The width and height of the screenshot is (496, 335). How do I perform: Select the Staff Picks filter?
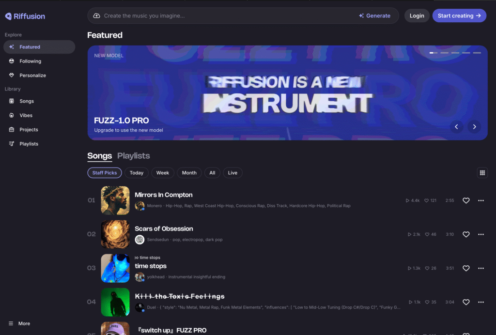pyautogui.click(x=105, y=173)
